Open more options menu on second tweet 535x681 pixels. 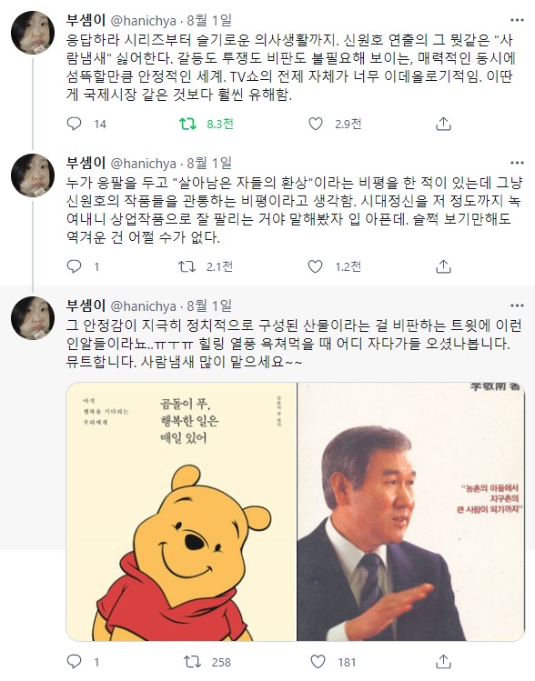pos(517,163)
